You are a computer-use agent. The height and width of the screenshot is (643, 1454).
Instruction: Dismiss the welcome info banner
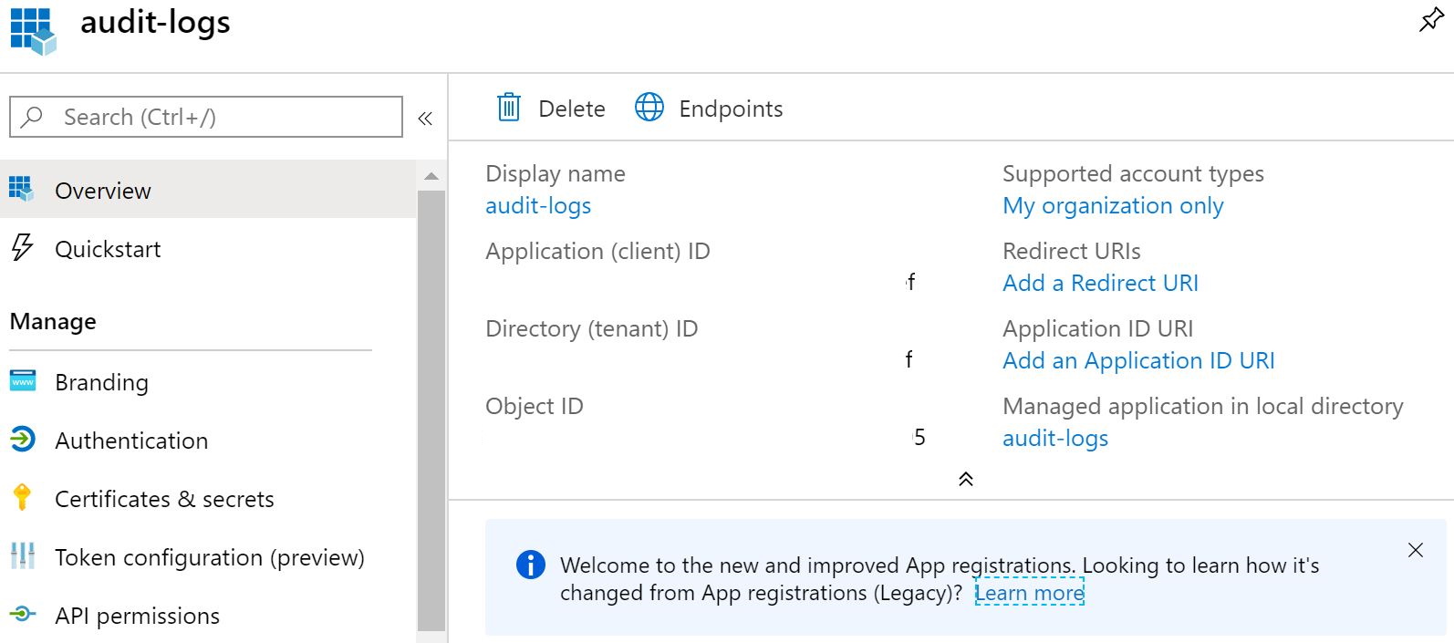(1416, 550)
